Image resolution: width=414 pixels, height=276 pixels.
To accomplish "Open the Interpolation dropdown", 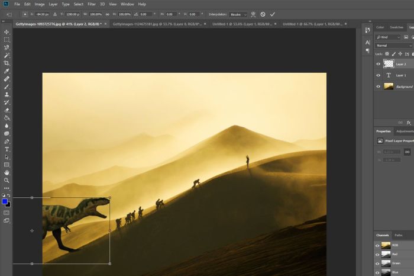I will tap(237, 14).
